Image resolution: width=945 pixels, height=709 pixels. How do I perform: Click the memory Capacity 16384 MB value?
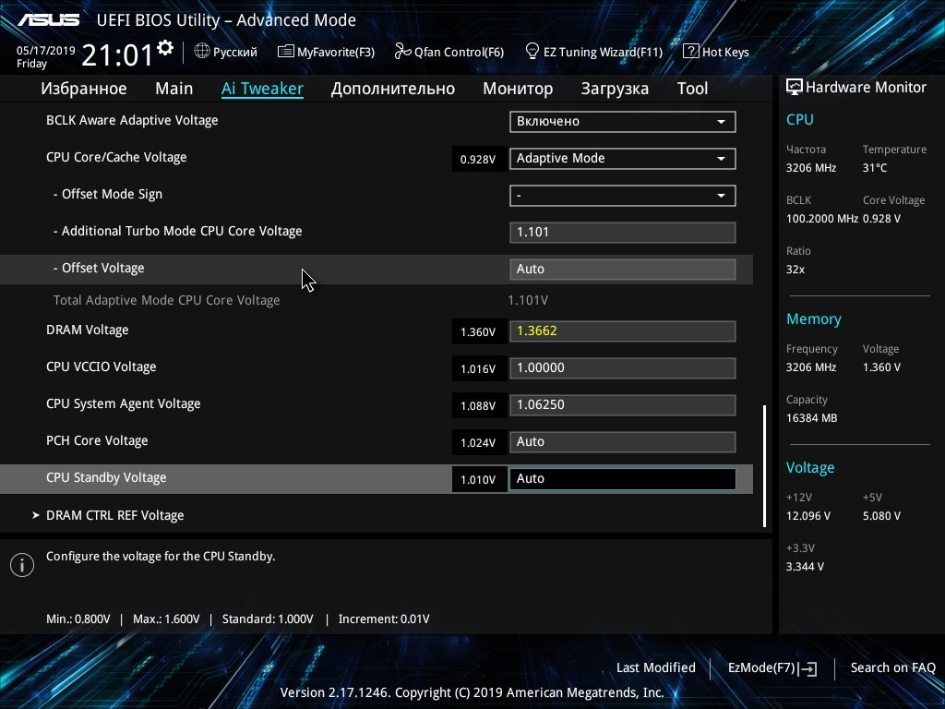point(811,418)
